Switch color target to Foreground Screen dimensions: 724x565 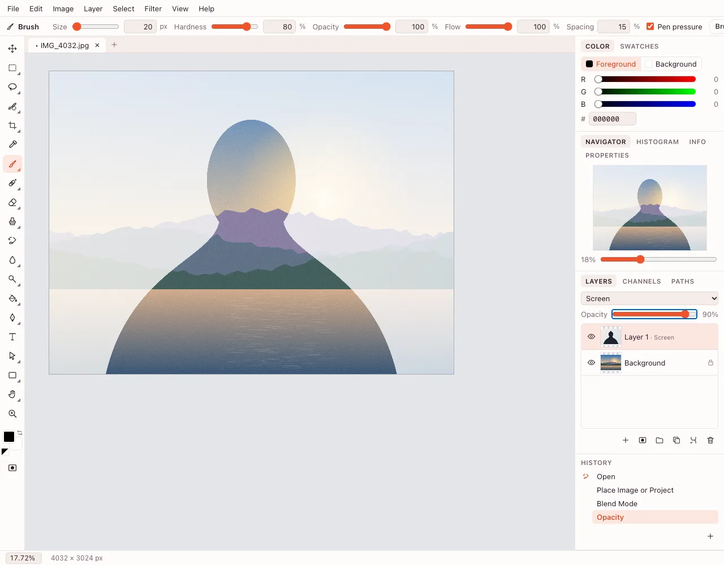pos(611,64)
